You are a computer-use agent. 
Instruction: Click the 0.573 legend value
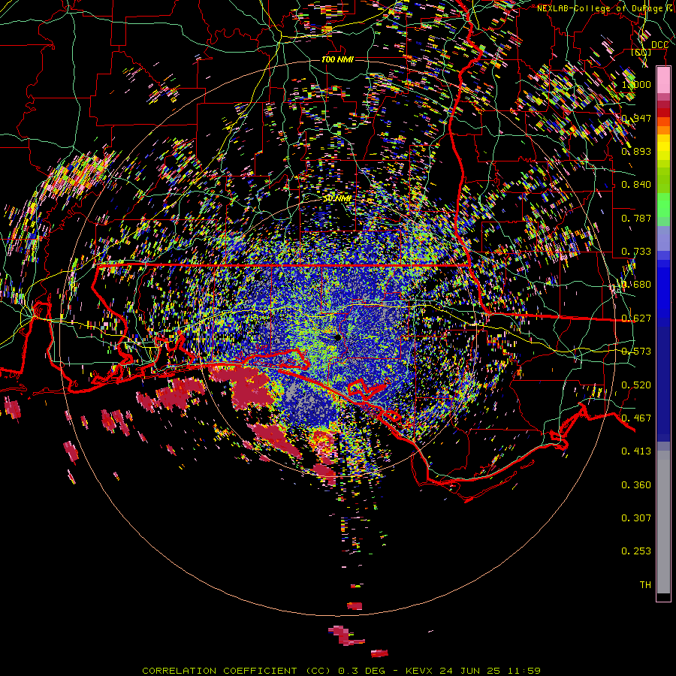point(636,352)
